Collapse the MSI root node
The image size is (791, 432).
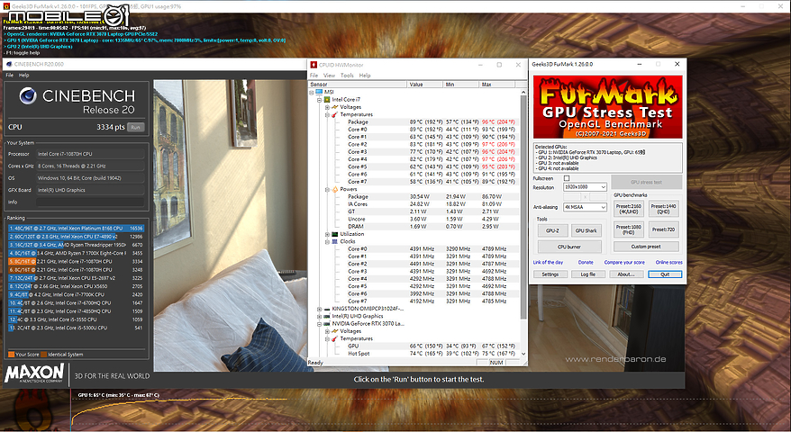(311, 92)
